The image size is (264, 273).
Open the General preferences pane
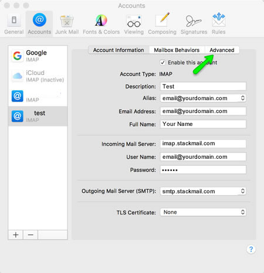(14, 24)
